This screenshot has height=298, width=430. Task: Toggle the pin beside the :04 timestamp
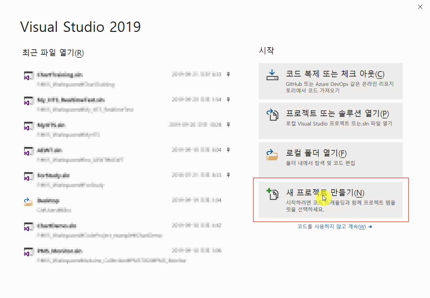tap(228, 150)
